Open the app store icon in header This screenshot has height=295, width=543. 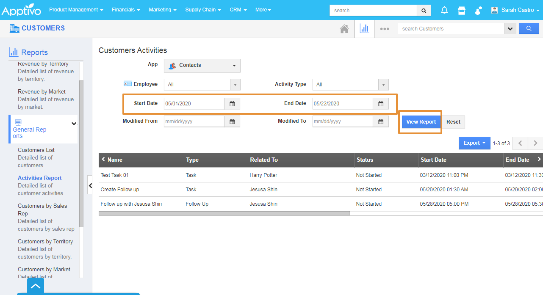[x=462, y=10]
